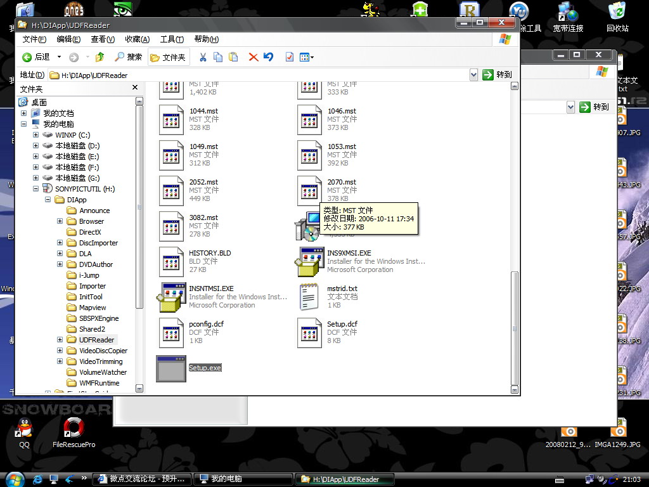
Task: Expand the Browser folder node
Action: point(60,221)
